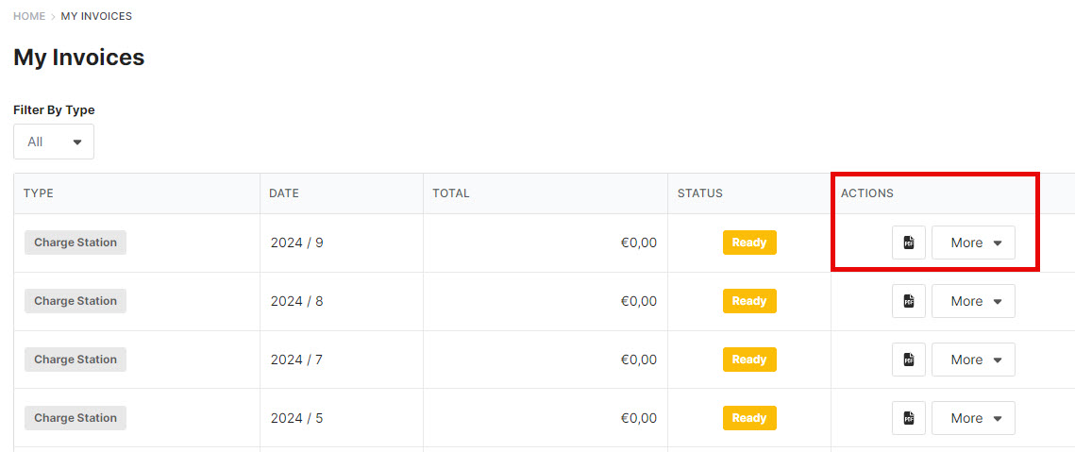
Task: Click the Ready status badge for 2024 / 8
Action: [749, 301]
